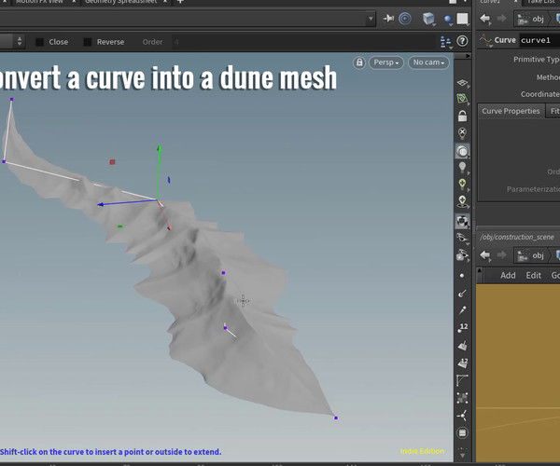Toggle display point normals icon
Screen dimensions: 560x466
462,294
